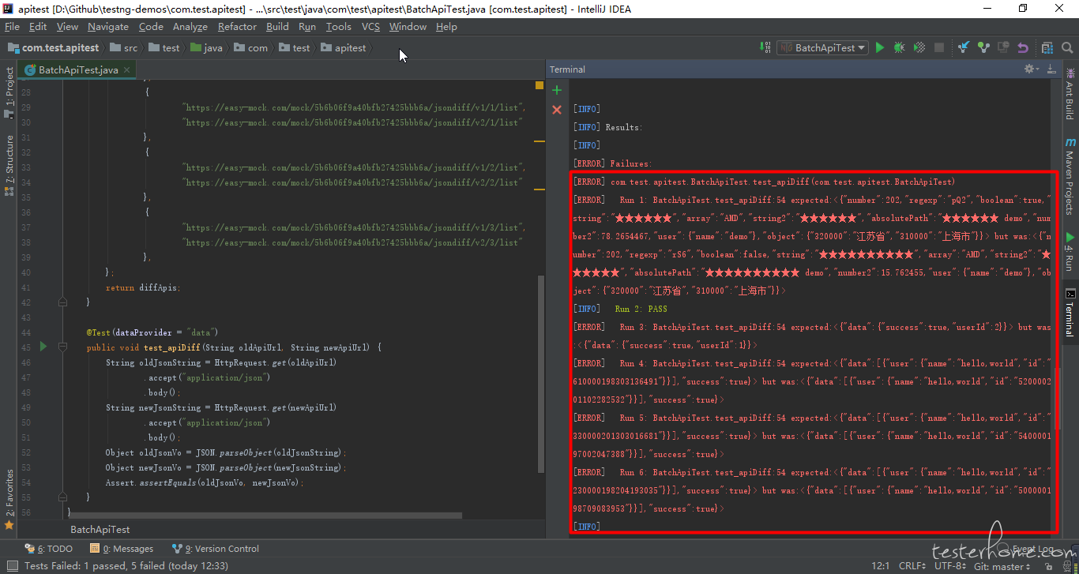Open Terminal panel settings gear
Viewport: 1079px width, 574px height.
pos(1032,69)
